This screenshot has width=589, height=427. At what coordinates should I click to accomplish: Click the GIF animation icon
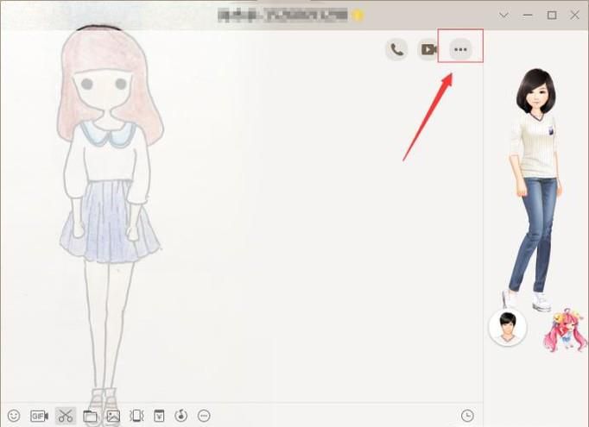[x=39, y=415]
